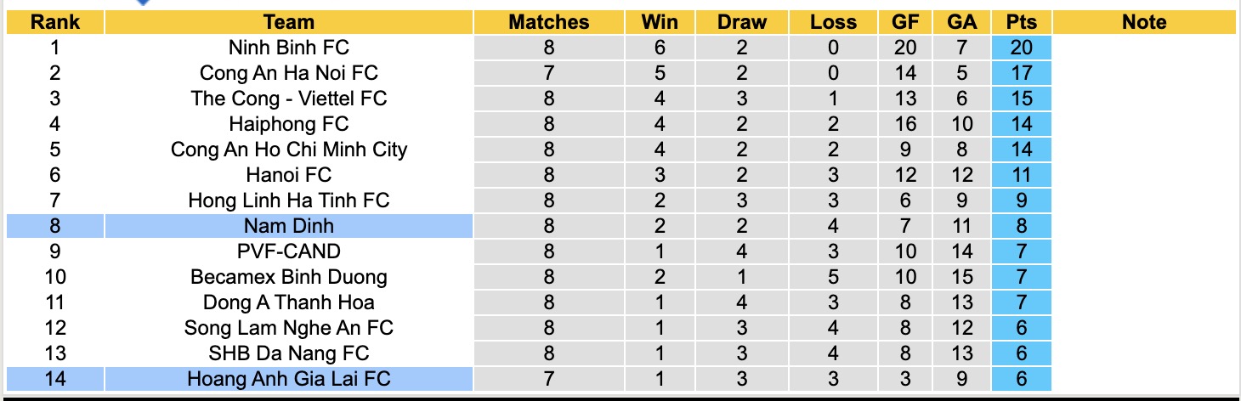Open the Ninh Binh FC team
The height and width of the screenshot is (401, 1241).
click(288, 48)
